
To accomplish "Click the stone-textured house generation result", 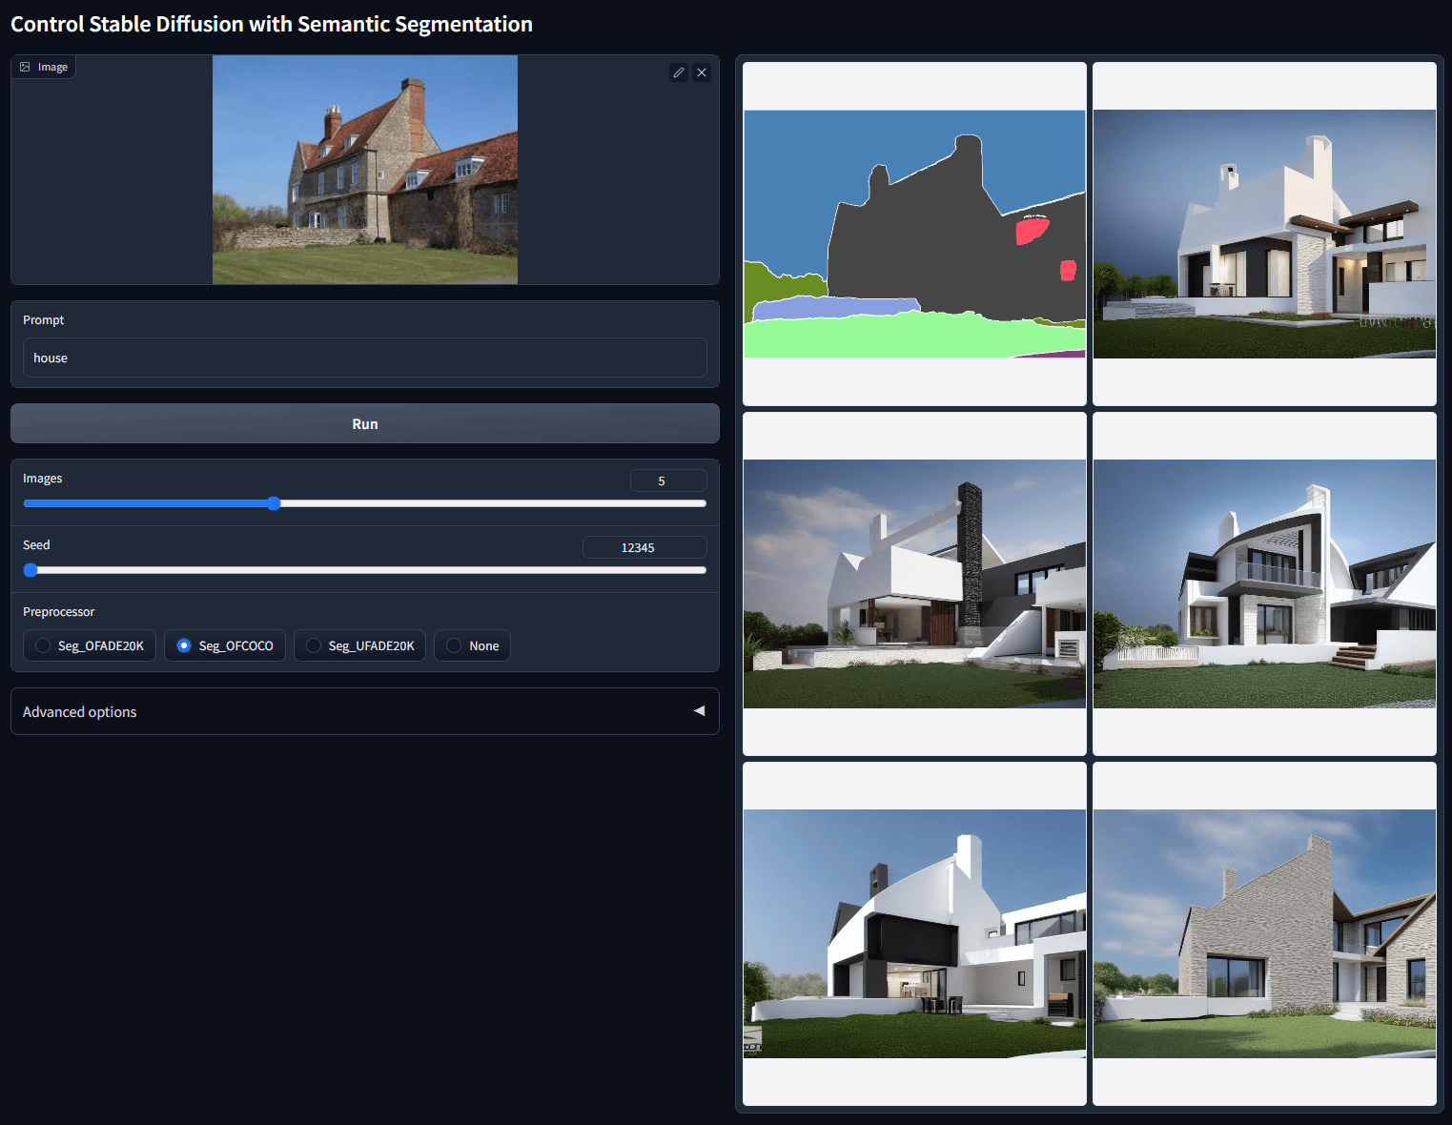I will (1263, 930).
